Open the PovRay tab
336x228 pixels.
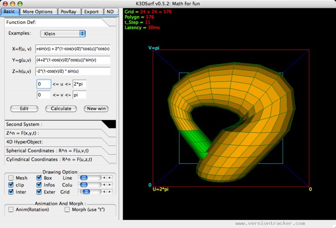click(68, 12)
